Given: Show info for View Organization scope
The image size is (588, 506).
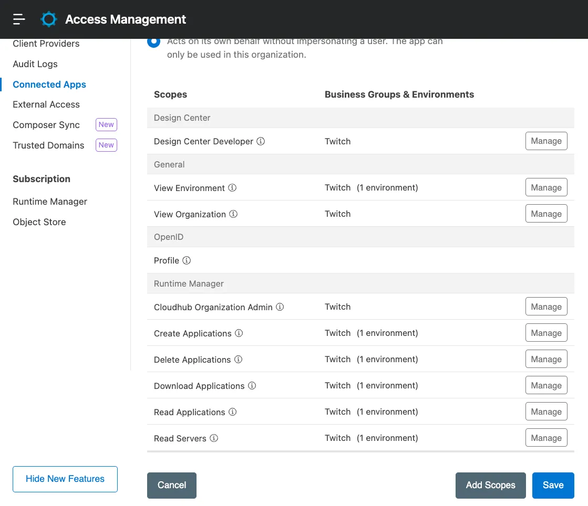Looking at the screenshot, I should [234, 214].
